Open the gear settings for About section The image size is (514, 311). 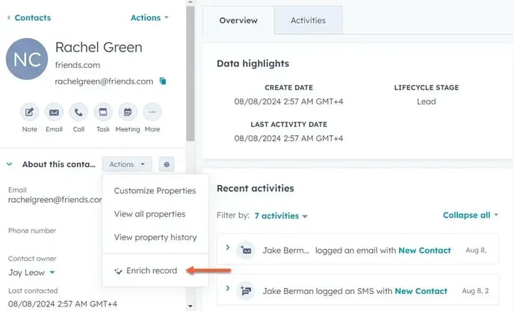click(x=167, y=164)
